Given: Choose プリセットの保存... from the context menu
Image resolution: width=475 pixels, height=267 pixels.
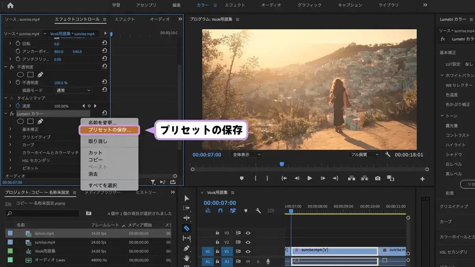Looking at the screenshot, I should [109, 130].
